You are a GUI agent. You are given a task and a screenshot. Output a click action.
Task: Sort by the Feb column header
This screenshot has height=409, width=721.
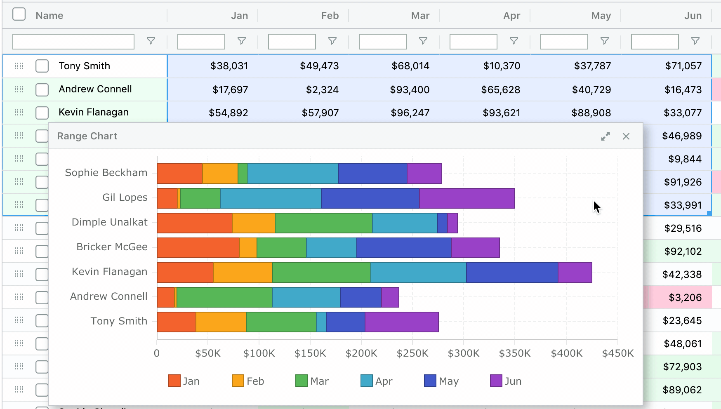(330, 16)
